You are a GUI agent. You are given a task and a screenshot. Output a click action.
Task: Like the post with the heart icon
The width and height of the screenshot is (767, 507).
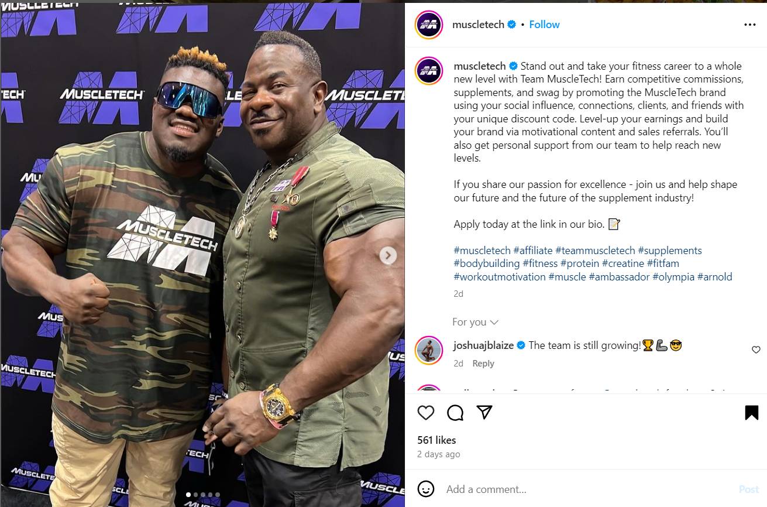click(x=426, y=413)
